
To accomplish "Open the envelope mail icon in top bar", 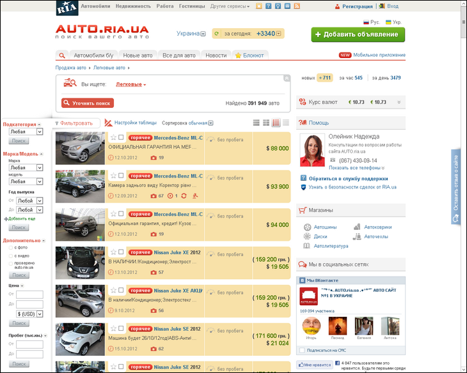I will click(287, 6).
